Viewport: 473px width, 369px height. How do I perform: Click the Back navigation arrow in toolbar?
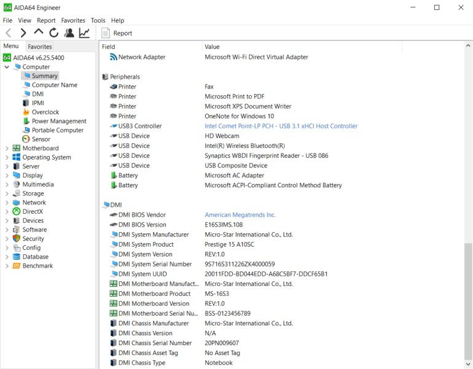(x=9, y=33)
